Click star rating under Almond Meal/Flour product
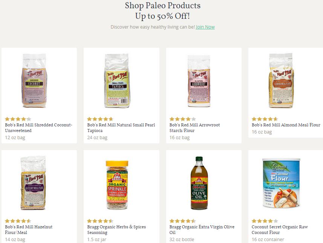 pyautogui.click(x=265, y=119)
